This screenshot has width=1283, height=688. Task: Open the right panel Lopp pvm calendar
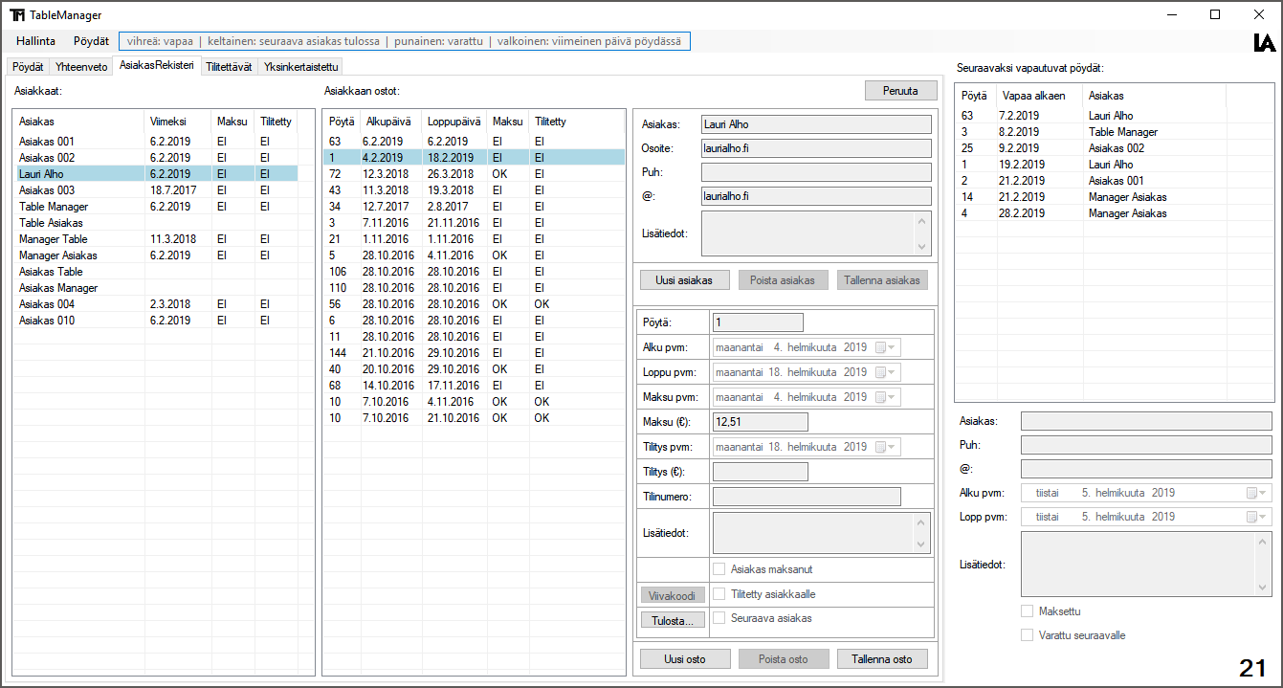(1263, 516)
